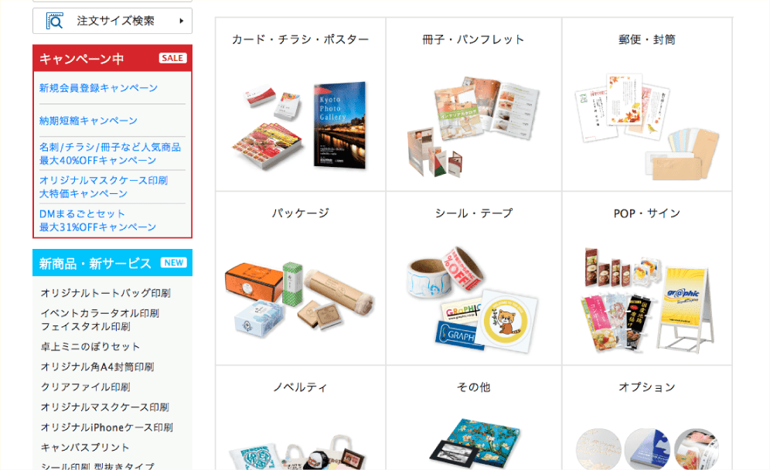
Task: Click the red SALE badge
Action: 173,58
